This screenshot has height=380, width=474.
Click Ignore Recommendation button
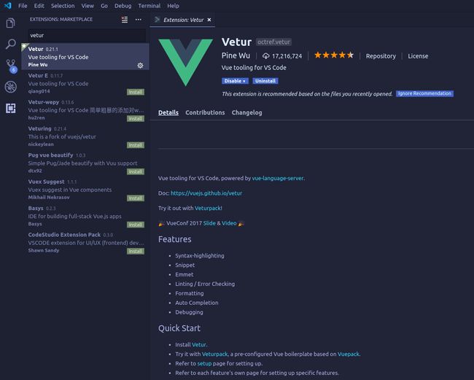(424, 93)
